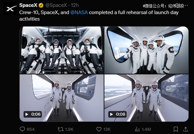The height and width of the screenshot is (134, 194).
Task: Open the 12h post timestamp
Action: (75, 5)
